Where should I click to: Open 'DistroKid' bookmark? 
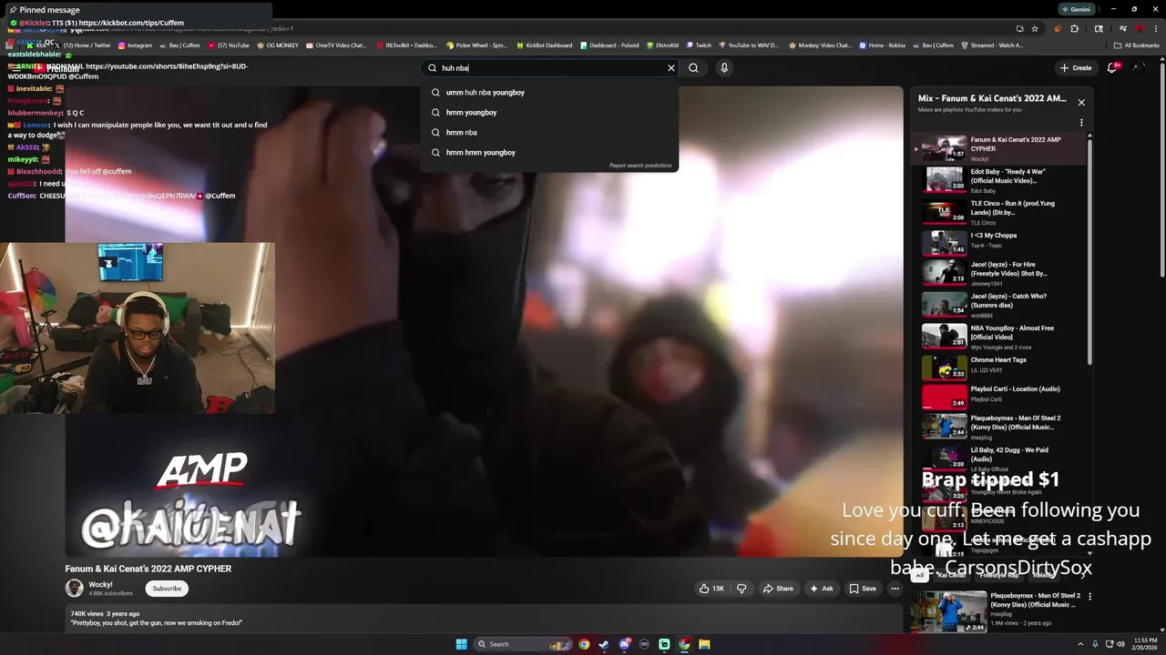pos(664,45)
